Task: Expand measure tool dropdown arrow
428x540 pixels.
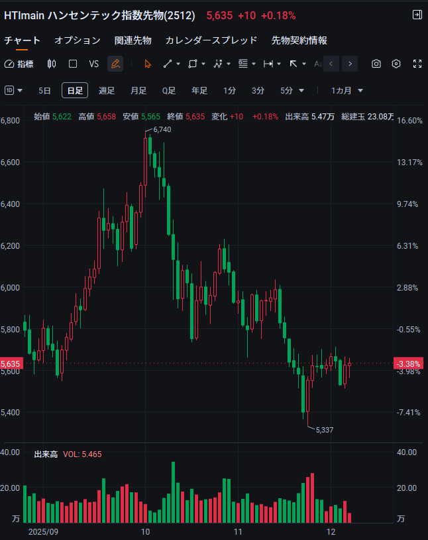Action: [279, 64]
